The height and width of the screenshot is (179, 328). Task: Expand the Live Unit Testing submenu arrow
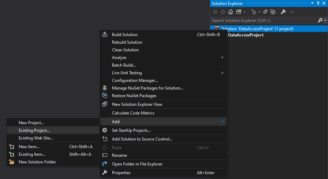point(222,73)
